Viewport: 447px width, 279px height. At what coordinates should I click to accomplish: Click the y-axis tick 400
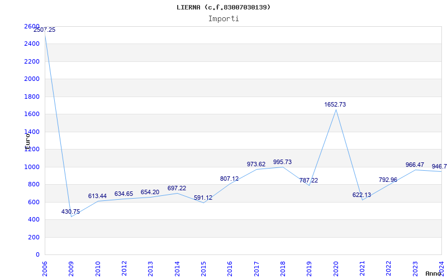(34, 220)
